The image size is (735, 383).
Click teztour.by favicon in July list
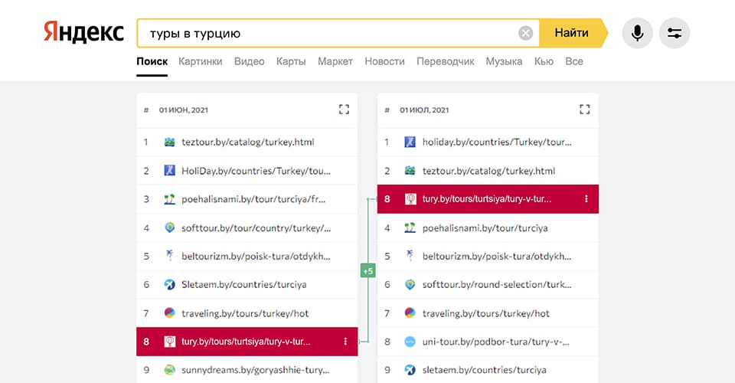click(410, 171)
